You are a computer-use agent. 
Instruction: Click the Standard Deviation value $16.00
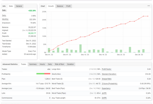(148, 74)
